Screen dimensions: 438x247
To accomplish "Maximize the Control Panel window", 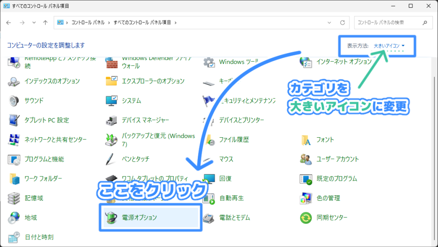I will click(411, 6).
